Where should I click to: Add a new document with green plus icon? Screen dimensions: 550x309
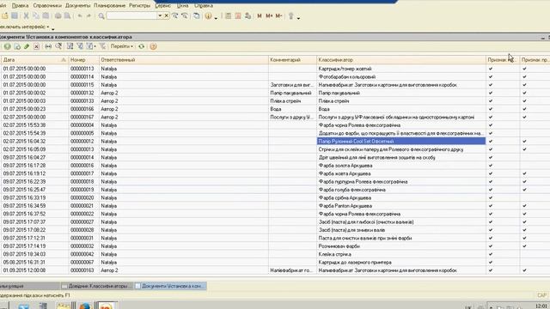coord(7,46)
